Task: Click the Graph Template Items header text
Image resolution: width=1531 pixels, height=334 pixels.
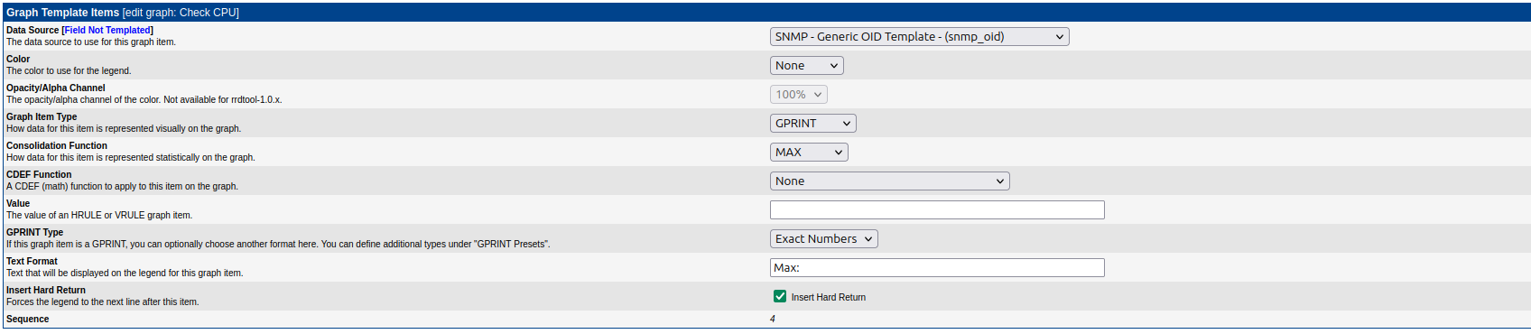Action: click(x=62, y=13)
